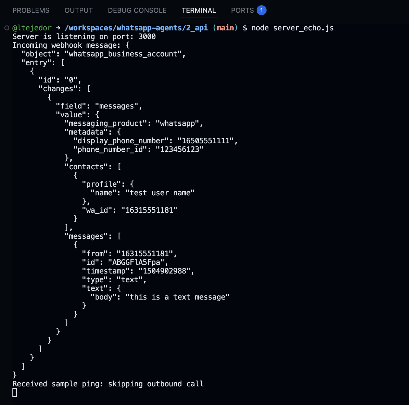Click the display_phone_number value 16505551111

[x=205, y=140]
